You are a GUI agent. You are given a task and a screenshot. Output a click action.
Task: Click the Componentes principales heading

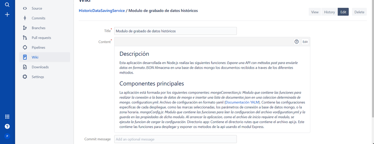click(x=152, y=84)
